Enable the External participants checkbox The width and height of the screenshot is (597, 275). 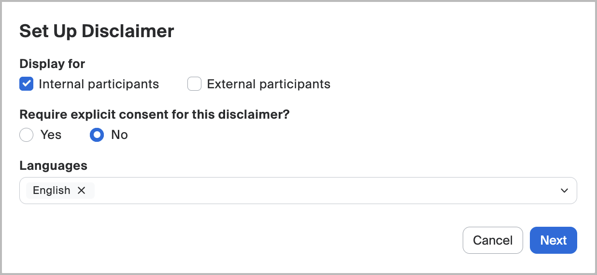click(194, 84)
